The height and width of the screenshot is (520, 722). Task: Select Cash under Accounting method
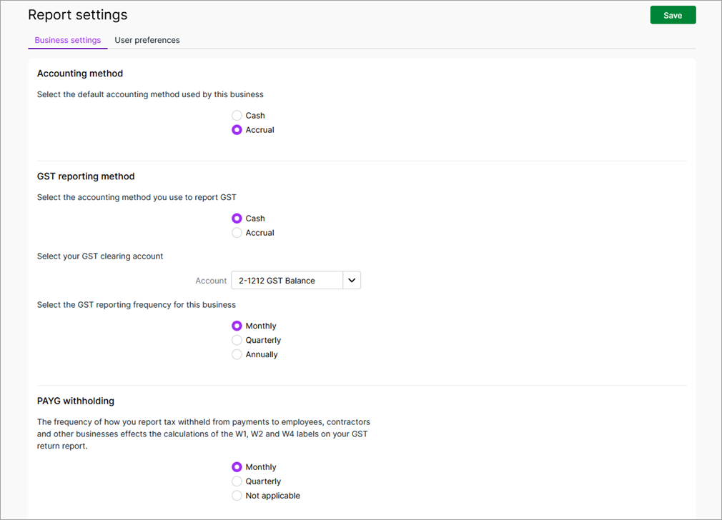click(237, 116)
